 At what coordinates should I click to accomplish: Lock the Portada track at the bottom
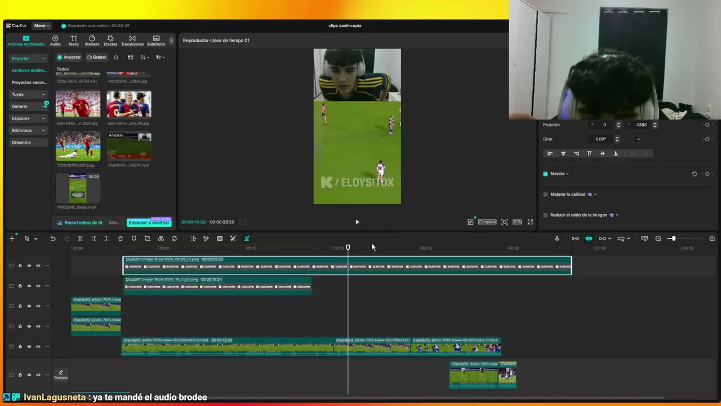click(20, 375)
